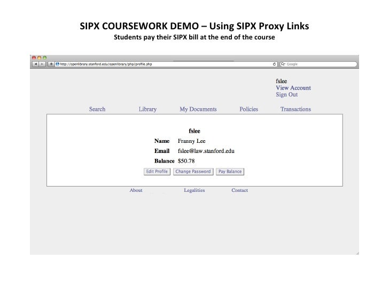This screenshot has width=389, height=291.
Task: Go to My Documents section
Action: tap(198, 109)
